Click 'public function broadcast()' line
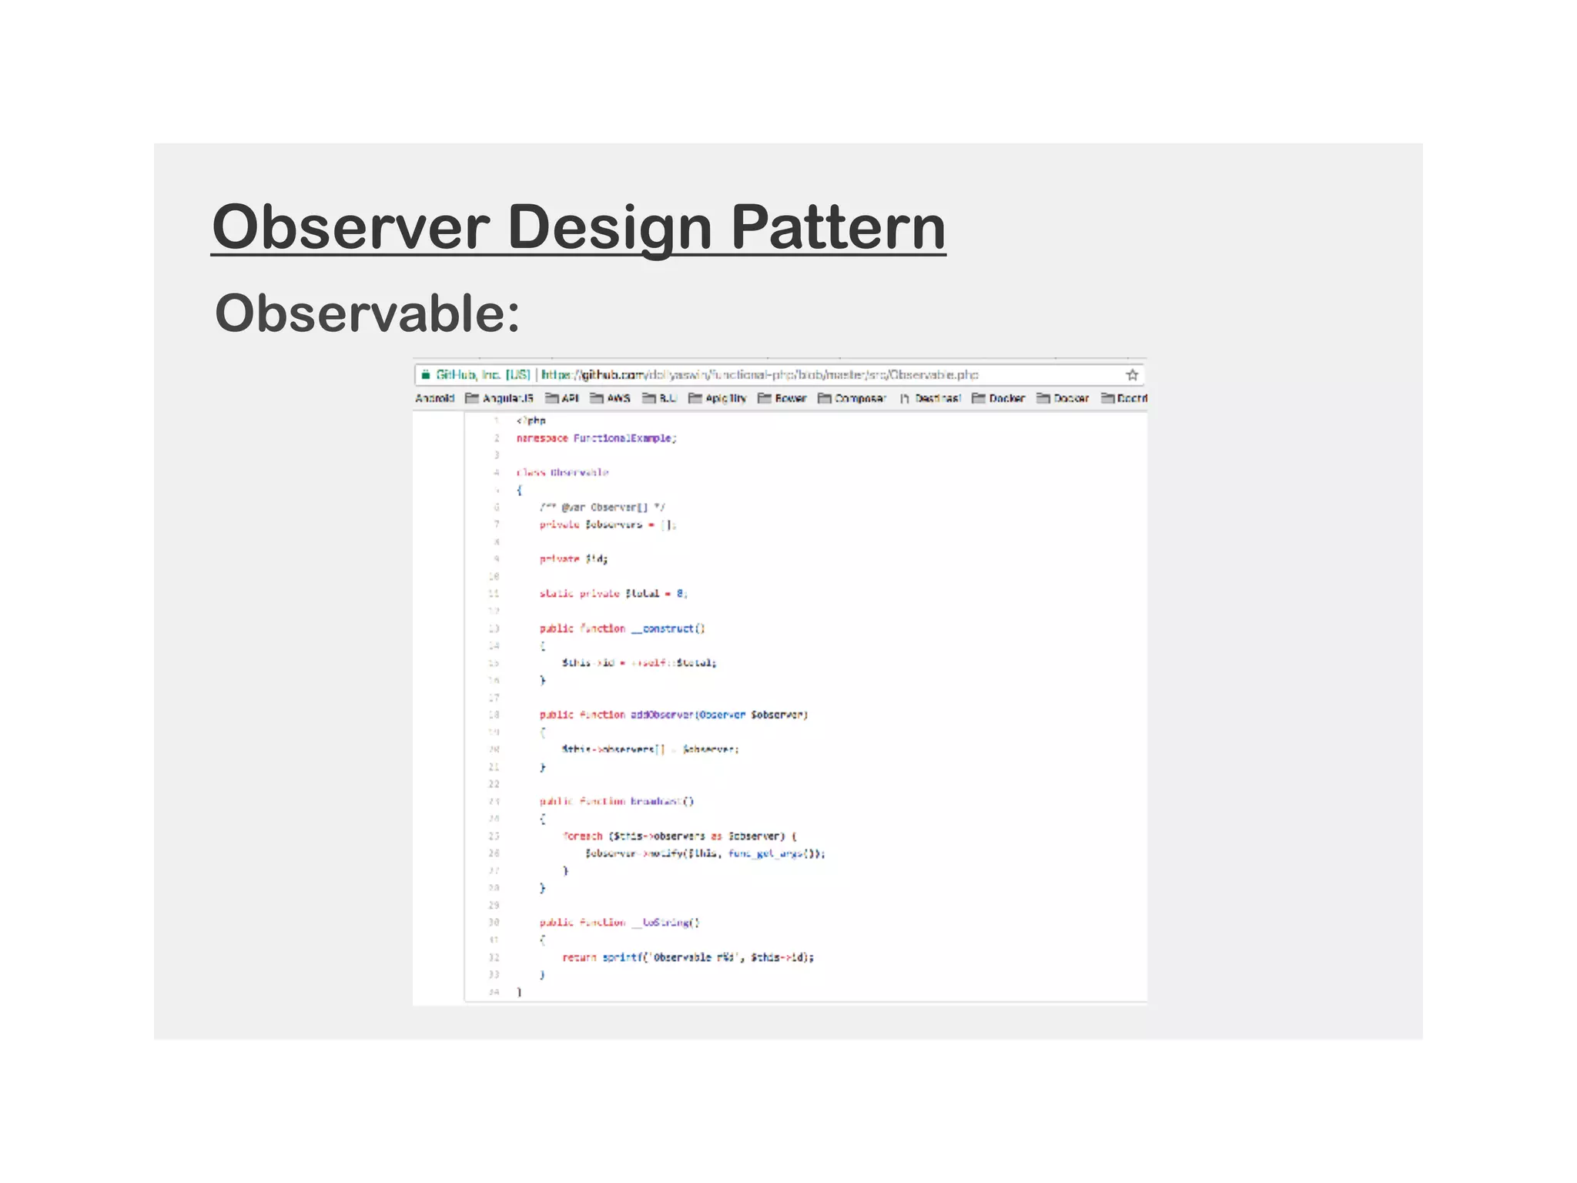 point(616,801)
